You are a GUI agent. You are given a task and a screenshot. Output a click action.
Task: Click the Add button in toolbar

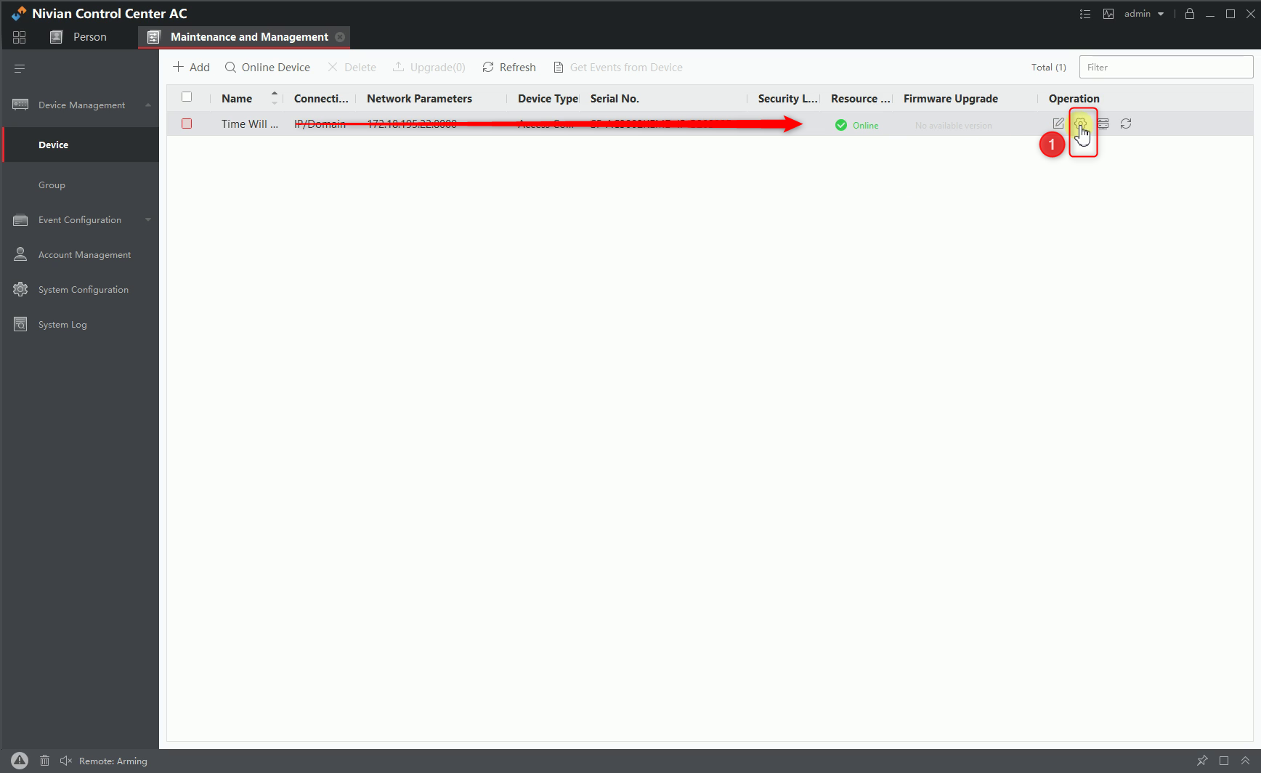click(x=191, y=68)
